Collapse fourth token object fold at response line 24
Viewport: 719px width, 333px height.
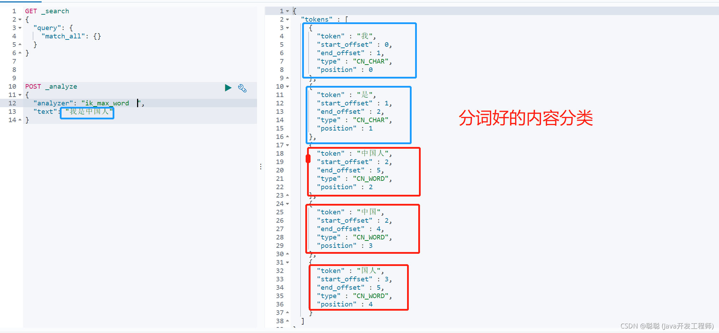pos(287,204)
